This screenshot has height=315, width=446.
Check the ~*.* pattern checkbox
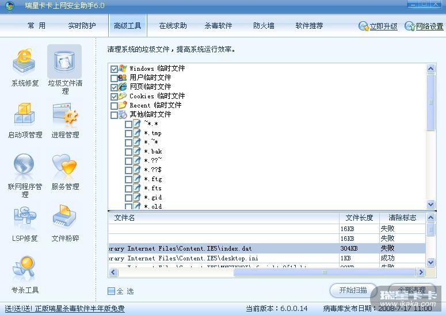click(128, 124)
